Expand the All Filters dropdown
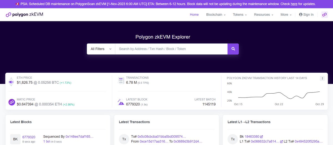 [x=101, y=49]
